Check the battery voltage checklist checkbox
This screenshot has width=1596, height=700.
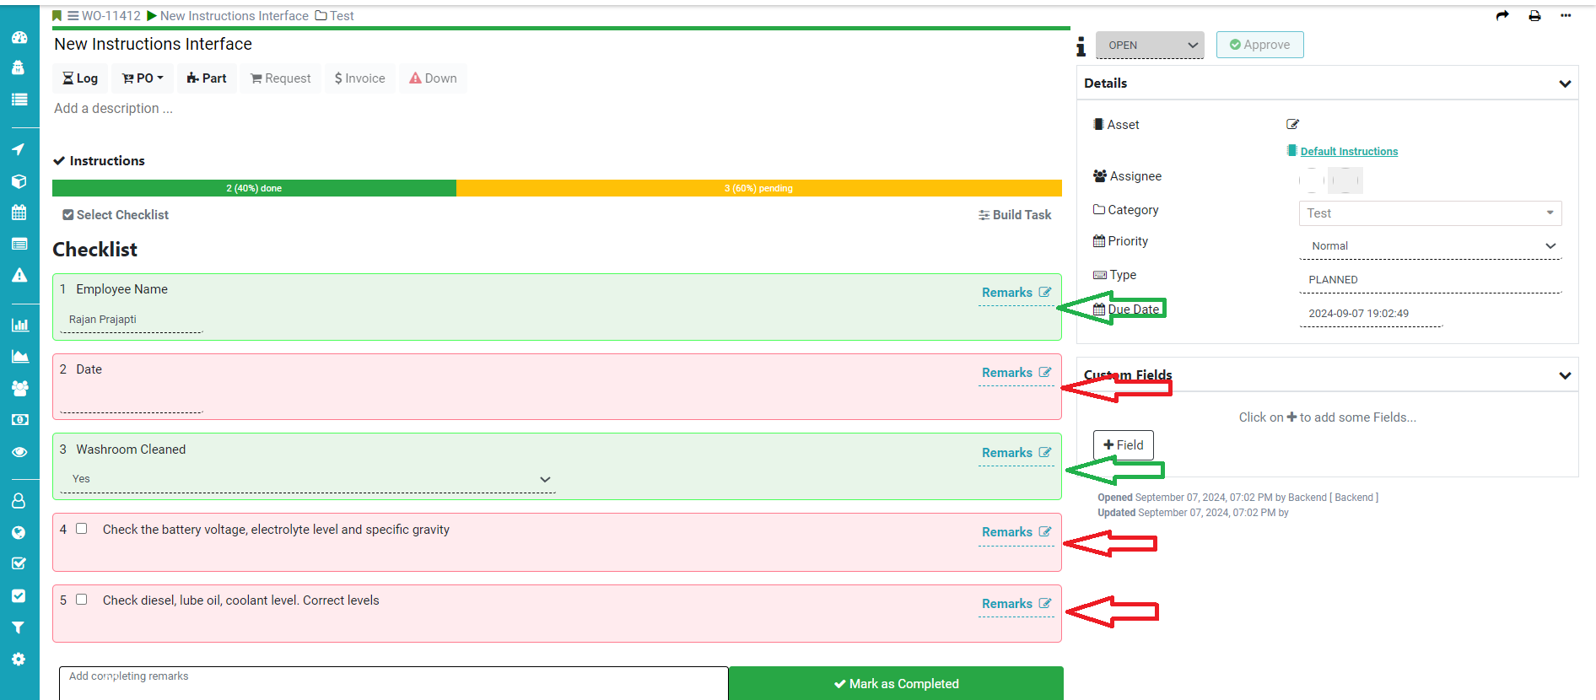[82, 529]
